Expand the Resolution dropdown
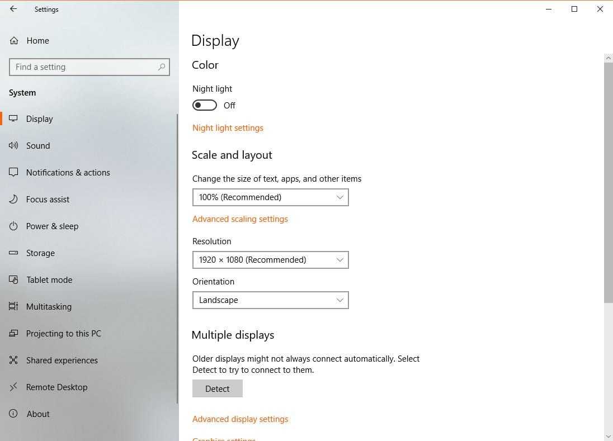 click(x=270, y=260)
